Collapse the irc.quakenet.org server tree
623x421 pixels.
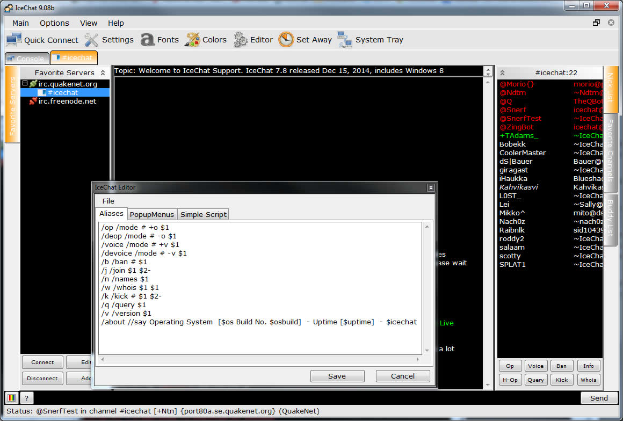pyautogui.click(x=25, y=83)
